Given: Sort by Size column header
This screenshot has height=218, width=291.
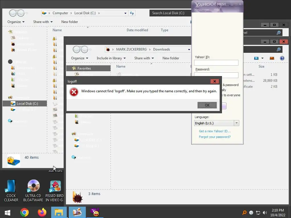Looking at the screenshot, I should tap(261, 66).
